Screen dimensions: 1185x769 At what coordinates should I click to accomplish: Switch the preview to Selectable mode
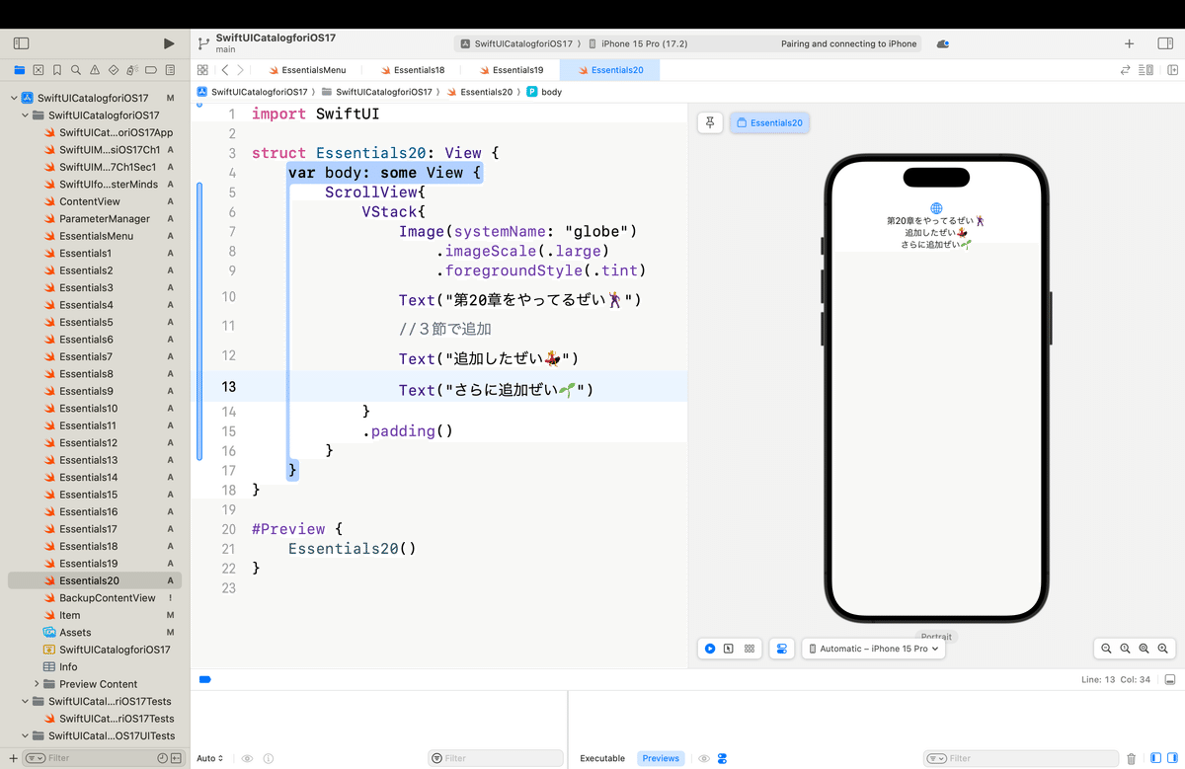729,649
